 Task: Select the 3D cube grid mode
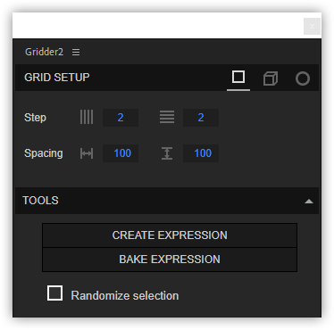click(x=271, y=78)
